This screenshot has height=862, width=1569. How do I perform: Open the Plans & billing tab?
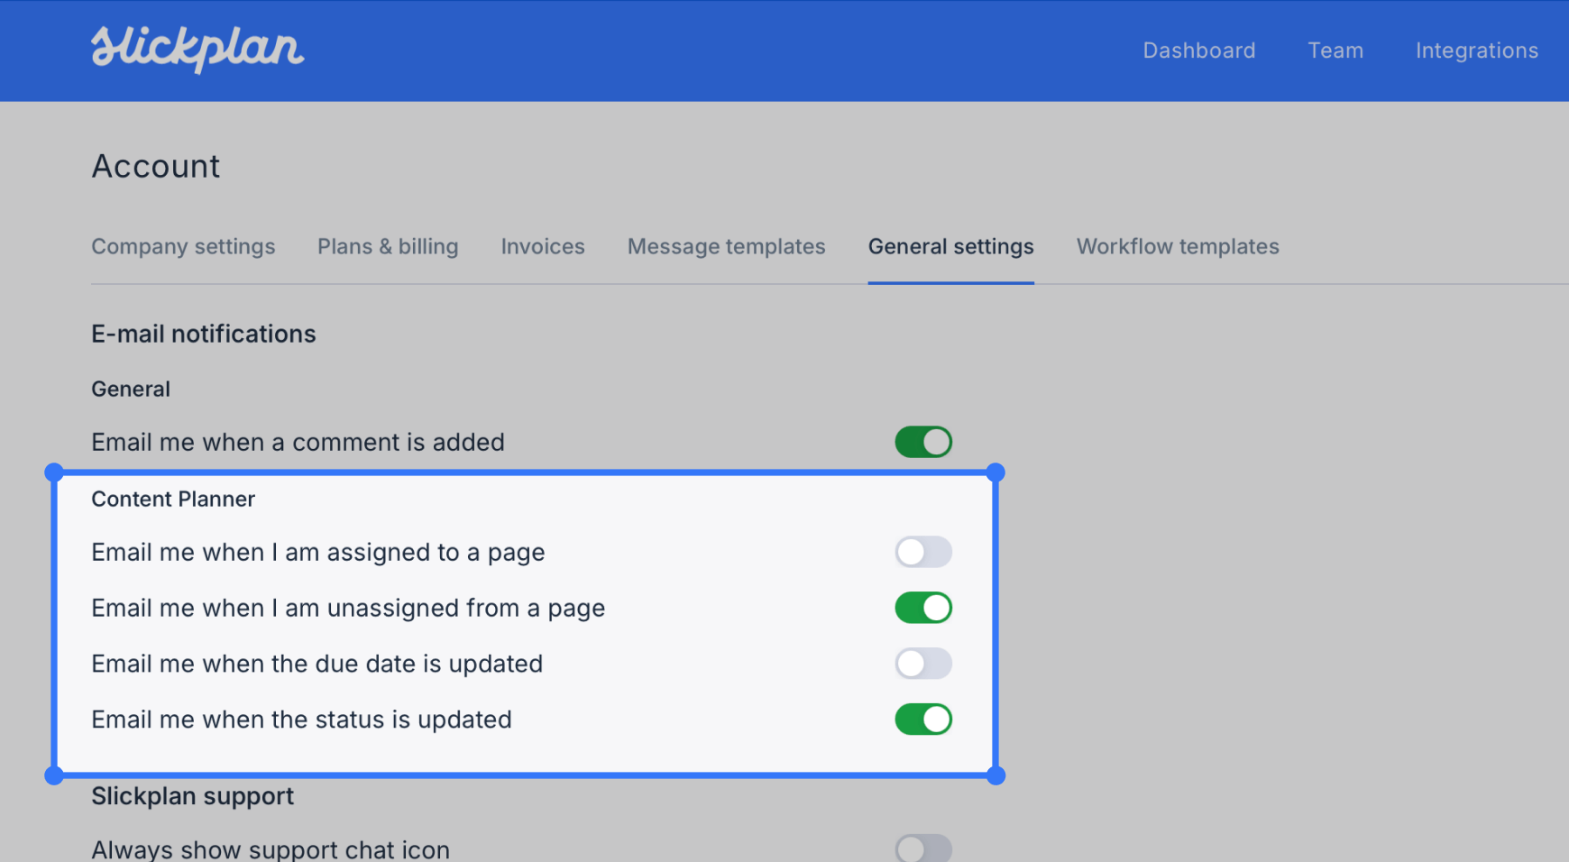tap(388, 246)
